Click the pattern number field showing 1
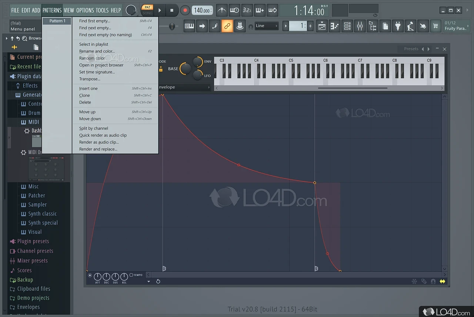The height and width of the screenshot is (317, 474). pyautogui.click(x=298, y=26)
